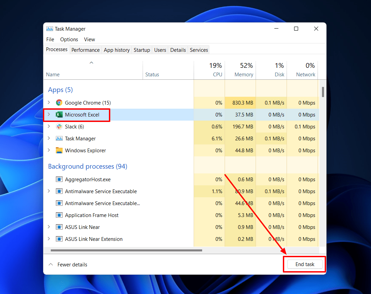Maximize the Task Manager window

(296, 29)
